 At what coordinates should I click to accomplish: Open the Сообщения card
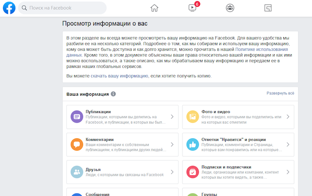pos(122,192)
